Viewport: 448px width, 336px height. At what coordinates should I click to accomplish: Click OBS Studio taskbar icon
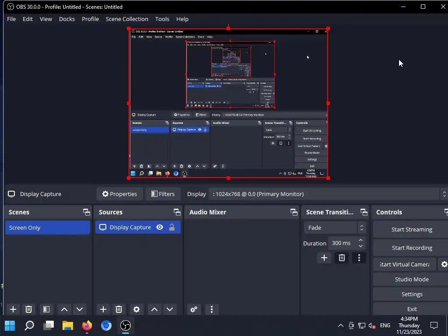[126, 325]
